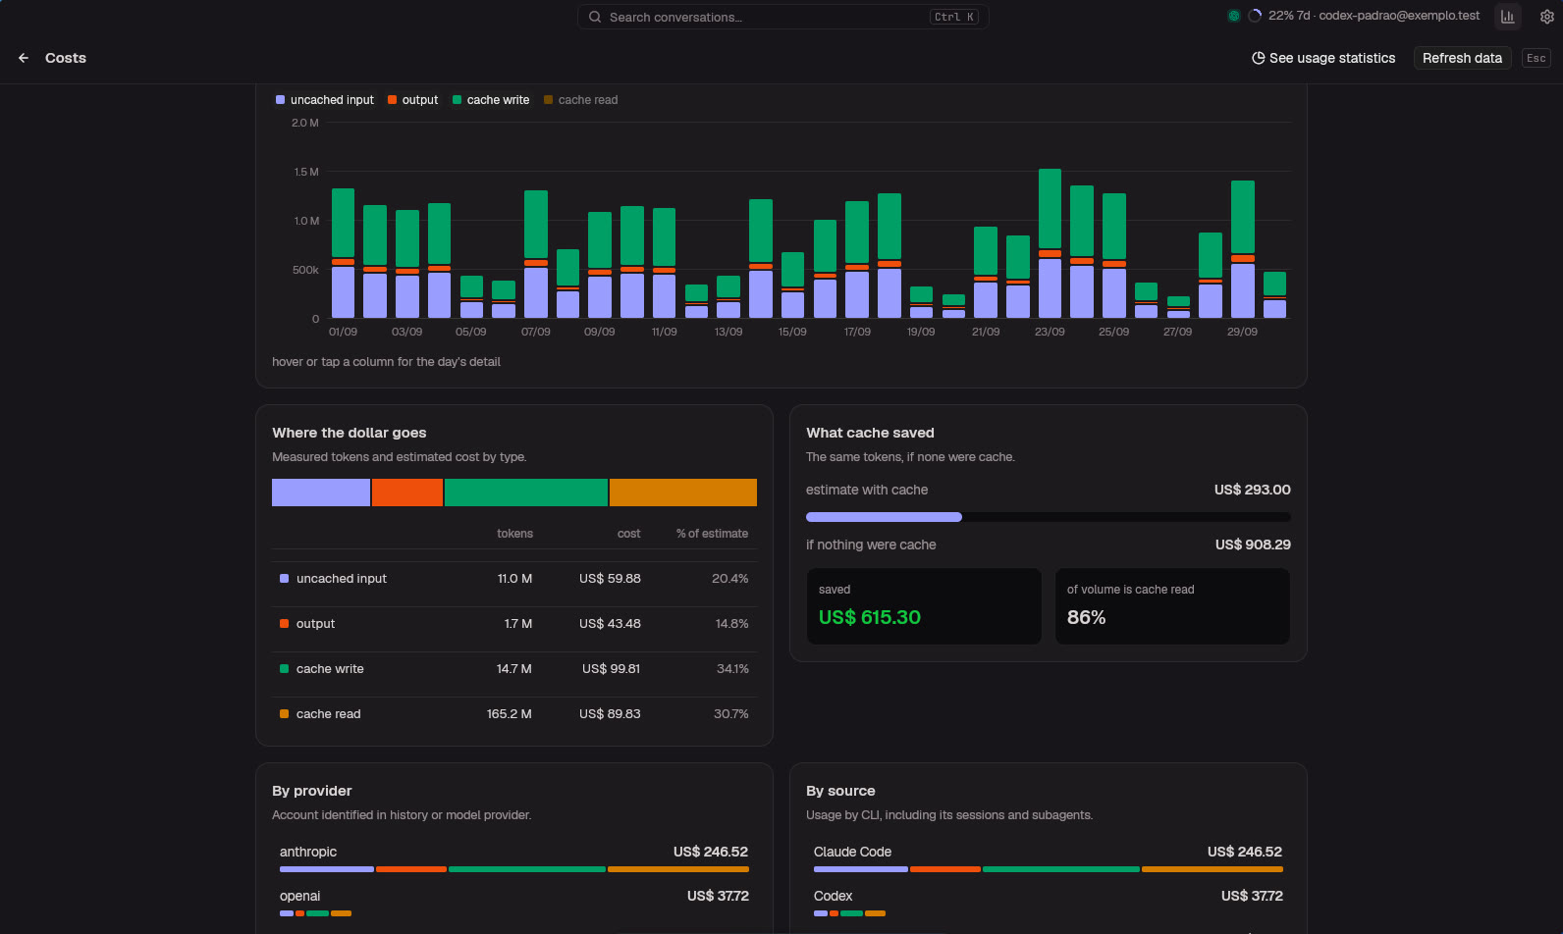Click the clock icon beside See usage statistics
Image resolution: width=1563 pixels, height=934 pixels.
(x=1258, y=58)
